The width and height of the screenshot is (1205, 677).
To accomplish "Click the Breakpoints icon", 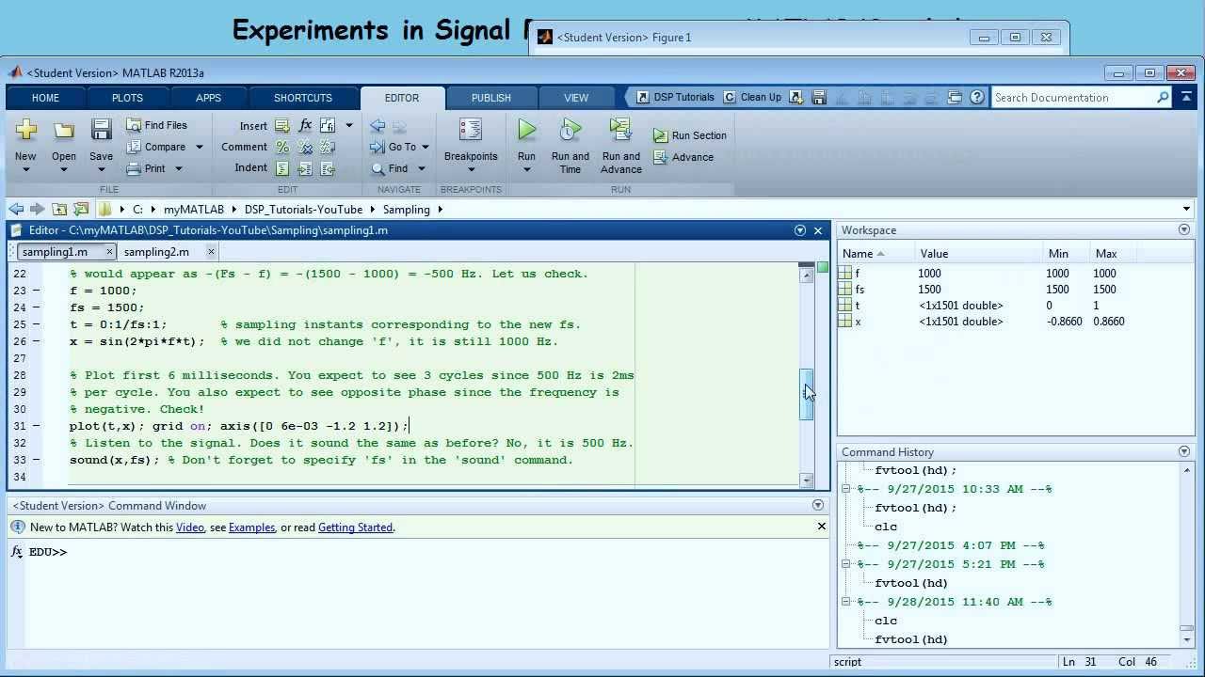I will pos(471,130).
